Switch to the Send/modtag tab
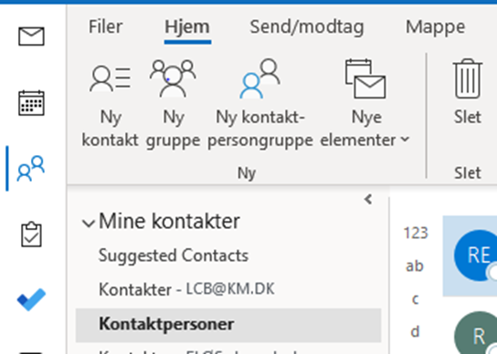This screenshot has height=354, width=497. tap(307, 26)
